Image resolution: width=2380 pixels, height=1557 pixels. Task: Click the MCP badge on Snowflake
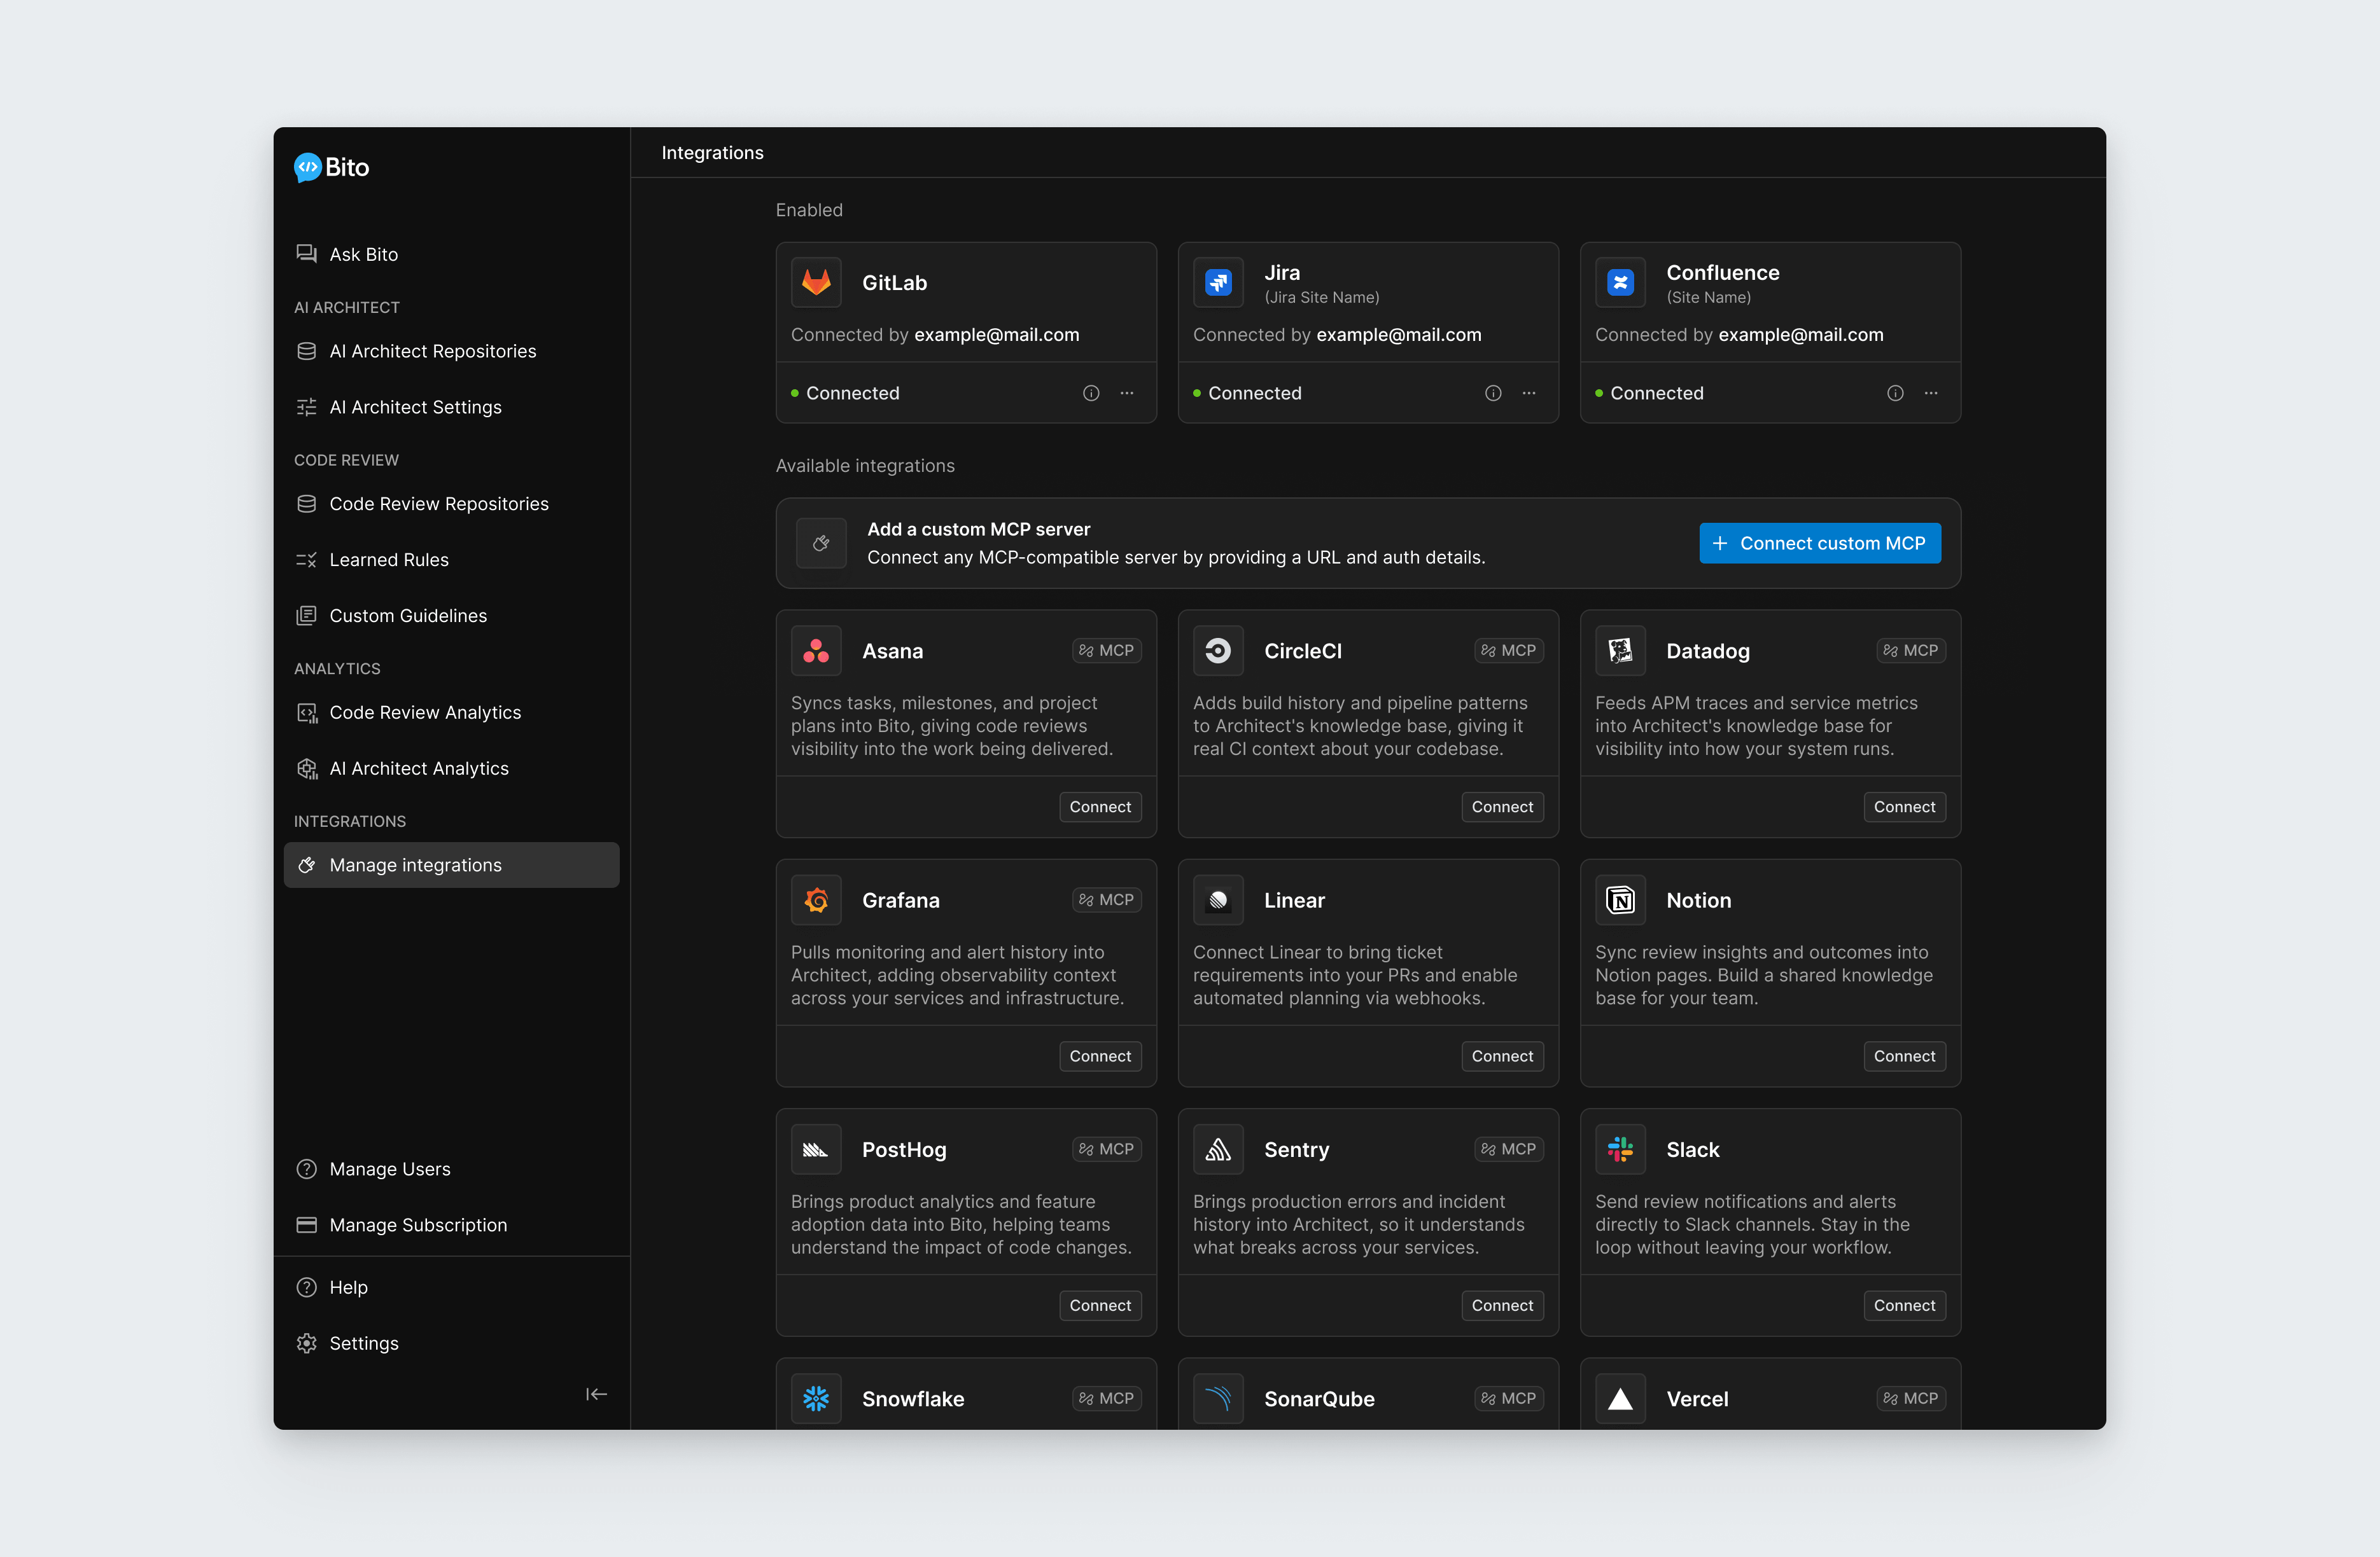(1106, 1399)
